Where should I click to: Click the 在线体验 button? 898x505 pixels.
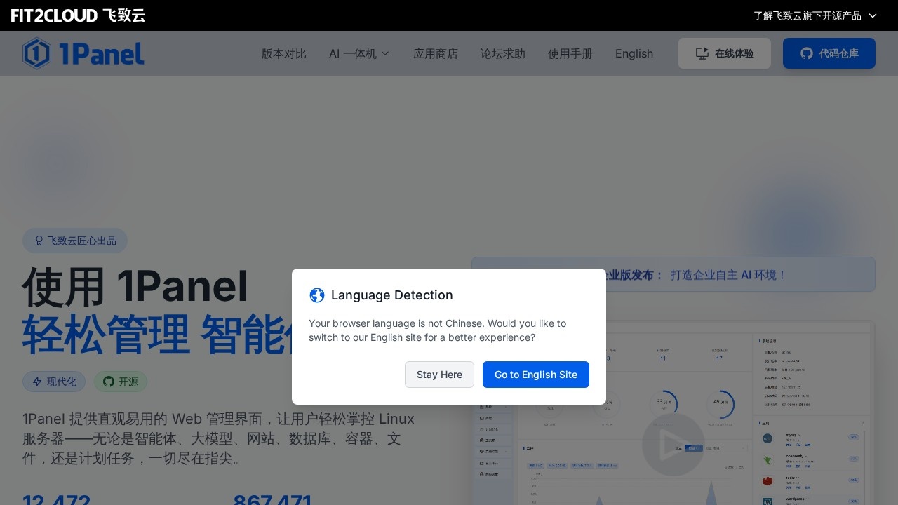click(x=725, y=53)
